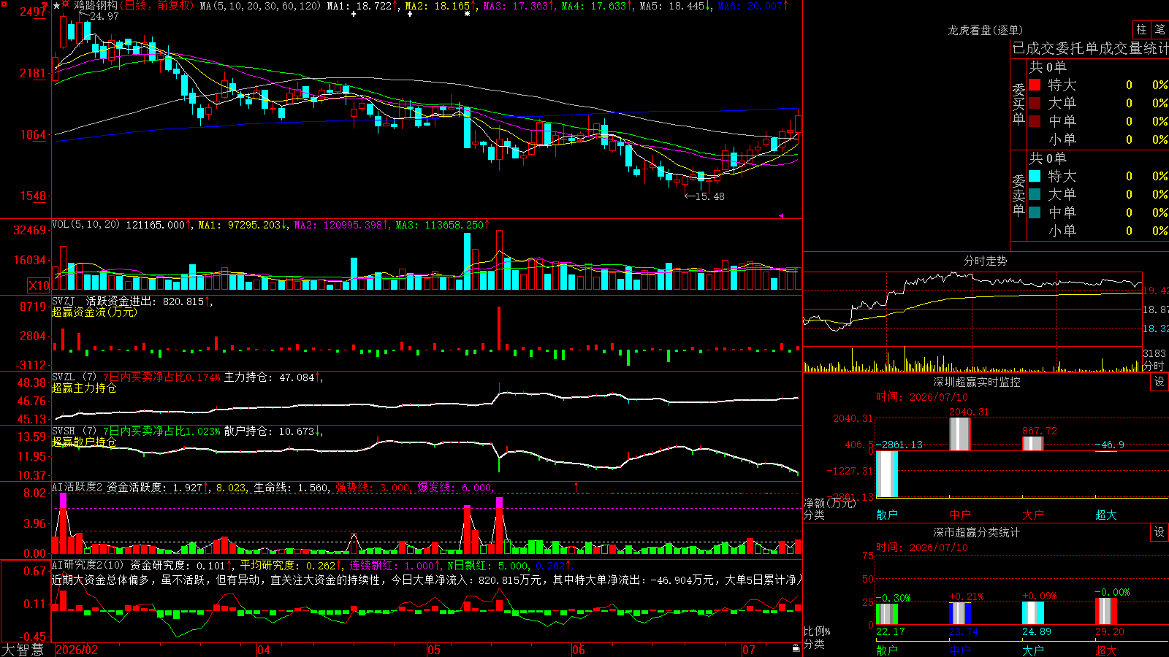
Task: Click the 龙虎看盘(逐单) panel title
Action: pyautogui.click(x=985, y=30)
